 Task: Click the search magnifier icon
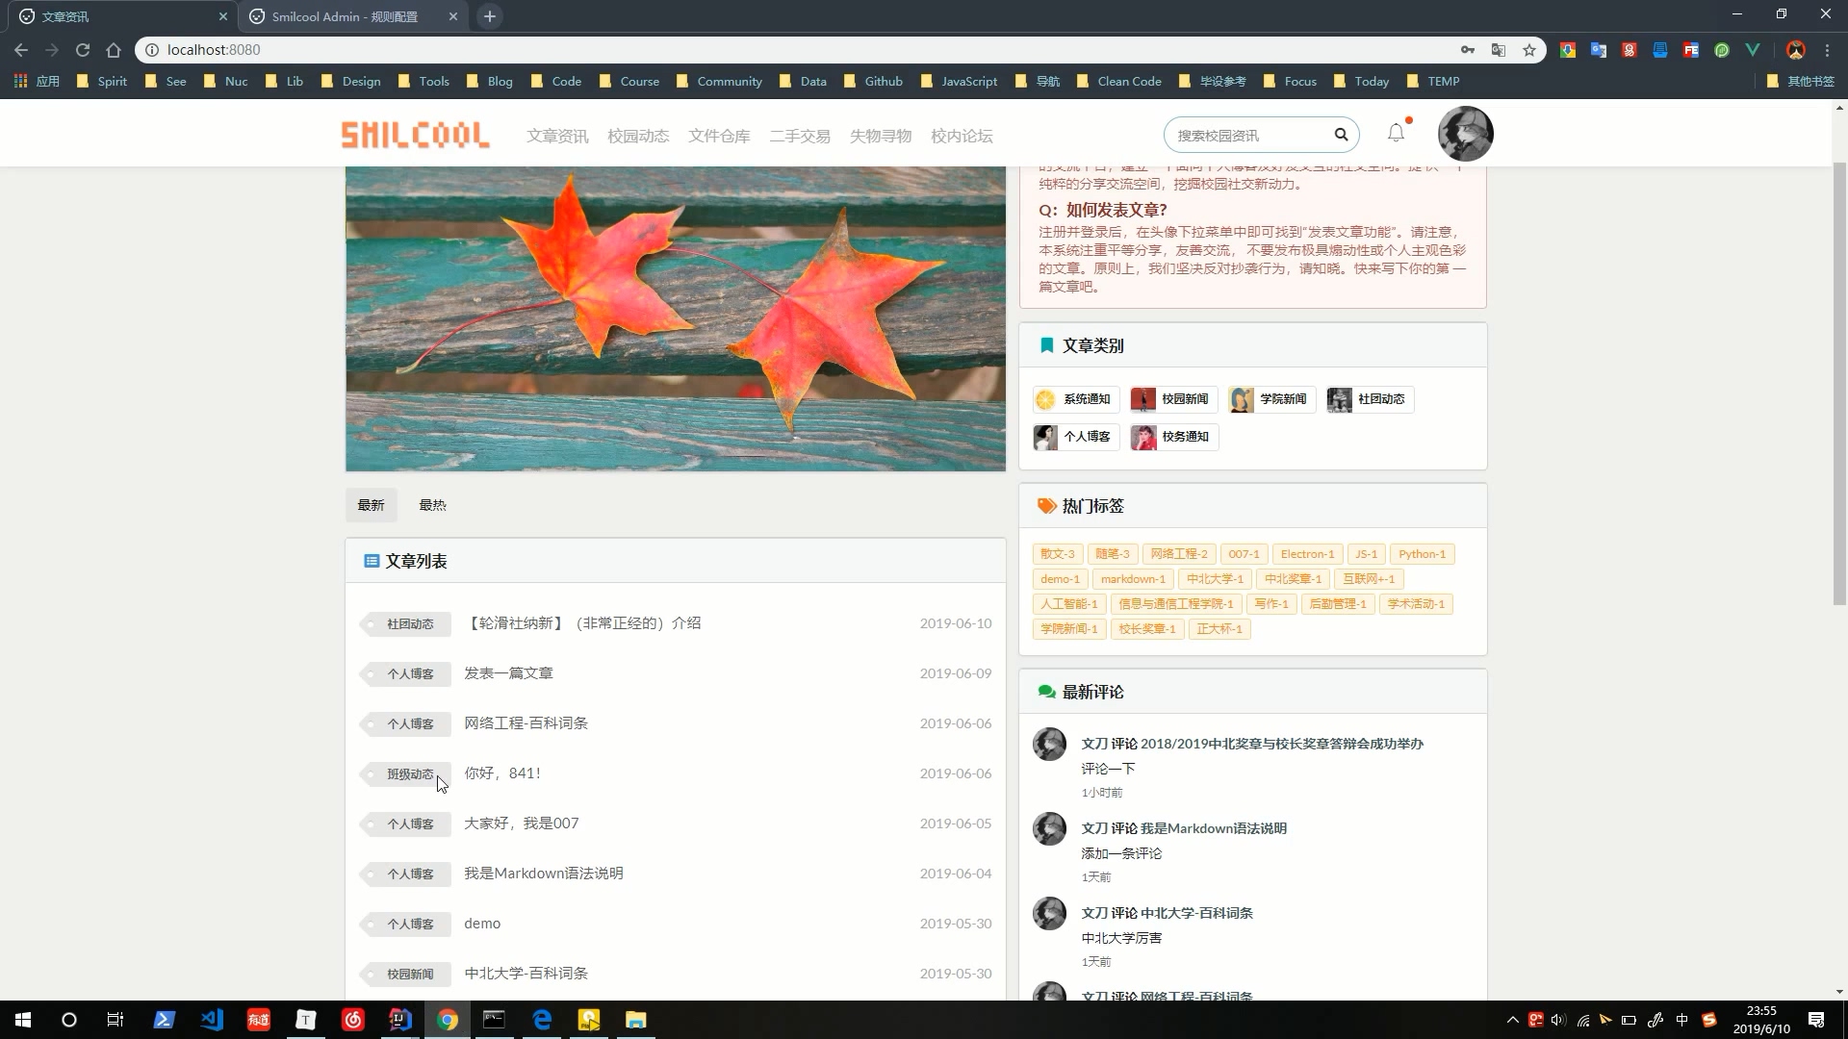(1341, 135)
